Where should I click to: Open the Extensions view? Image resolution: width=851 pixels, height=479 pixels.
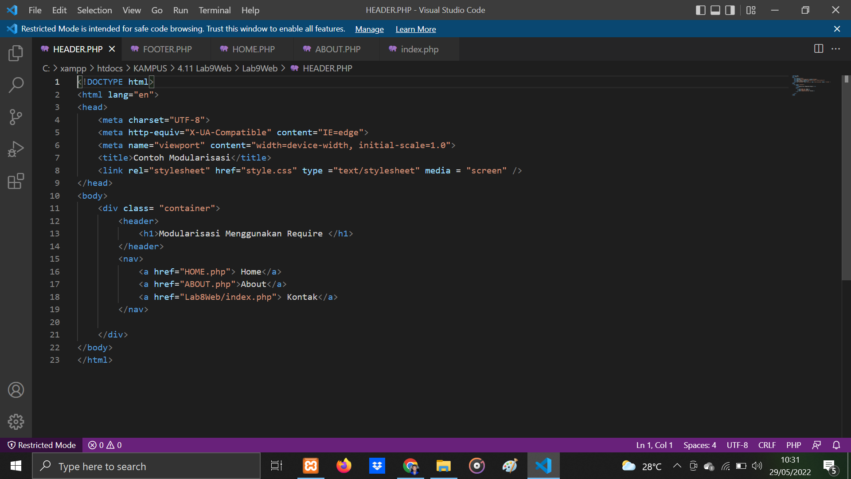click(x=16, y=181)
